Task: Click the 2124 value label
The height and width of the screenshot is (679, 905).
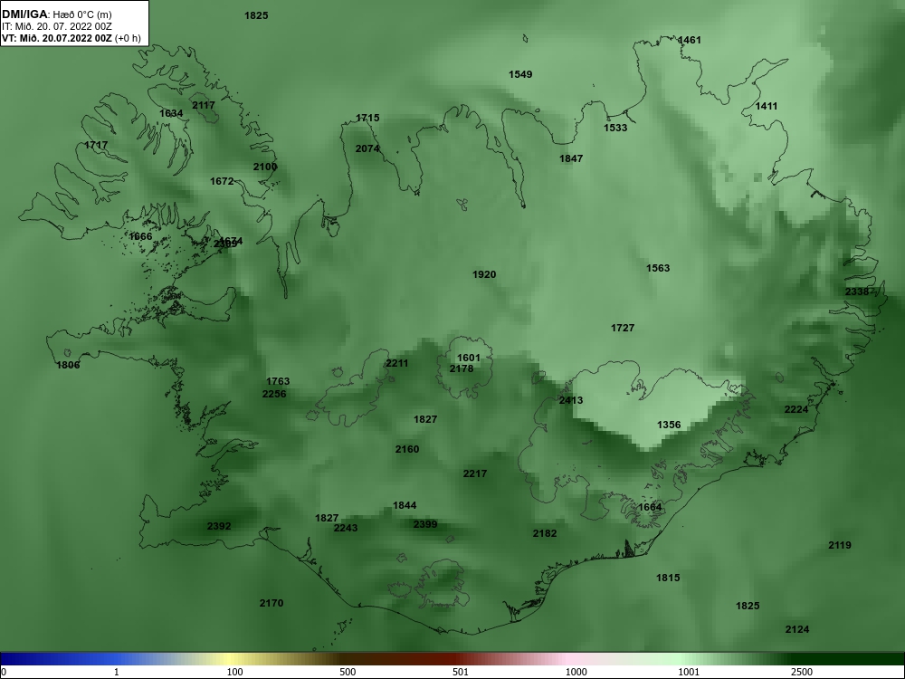Action: [x=797, y=629]
